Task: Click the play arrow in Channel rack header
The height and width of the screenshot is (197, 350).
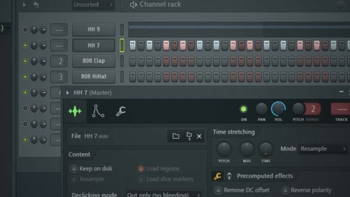Action: click(x=24, y=4)
